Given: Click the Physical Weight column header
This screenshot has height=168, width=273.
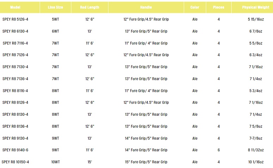Looking at the screenshot, I should coord(256,7).
